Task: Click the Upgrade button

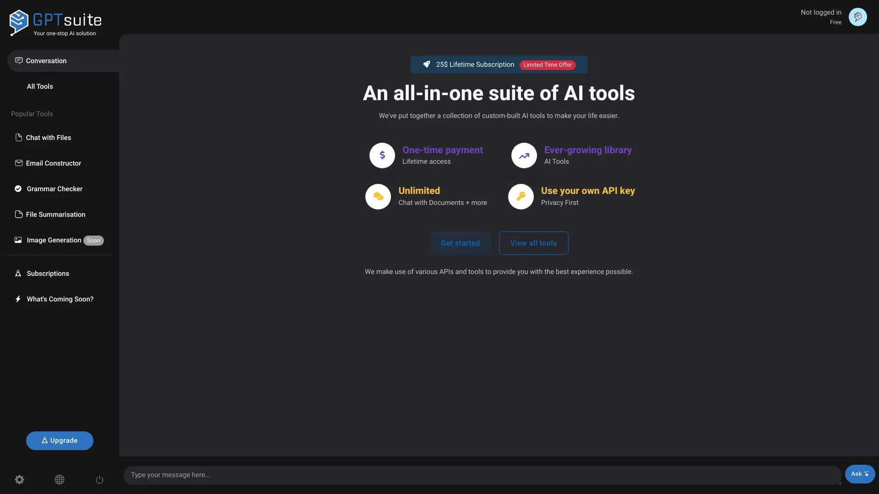Action: (x=59, y=440)
